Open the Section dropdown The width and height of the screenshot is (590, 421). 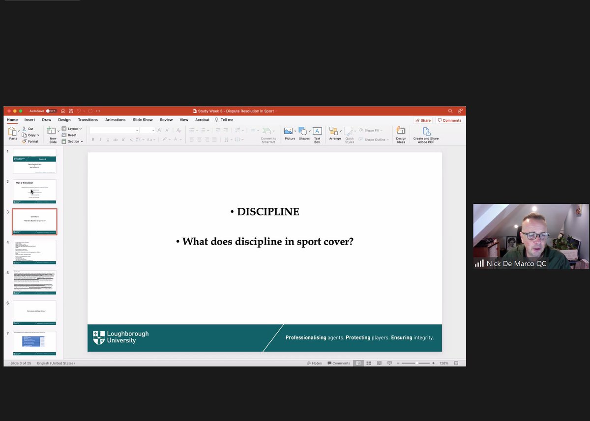click(72, 141)
